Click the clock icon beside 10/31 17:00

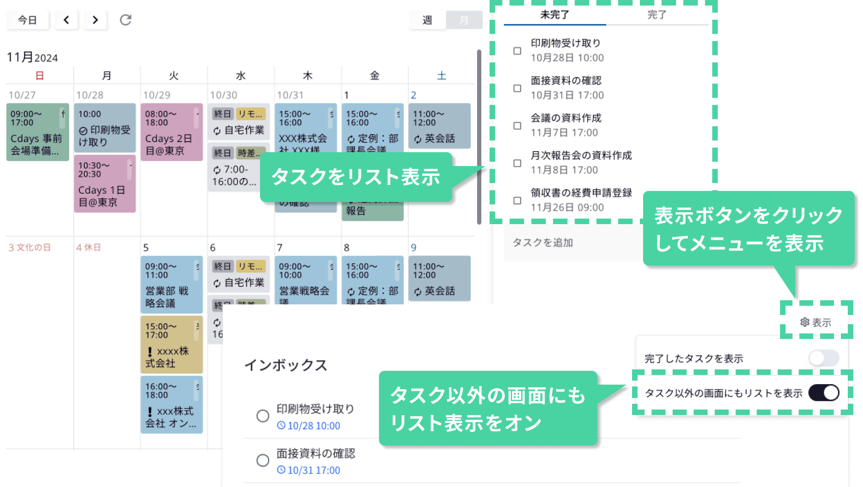coord(281,469)
